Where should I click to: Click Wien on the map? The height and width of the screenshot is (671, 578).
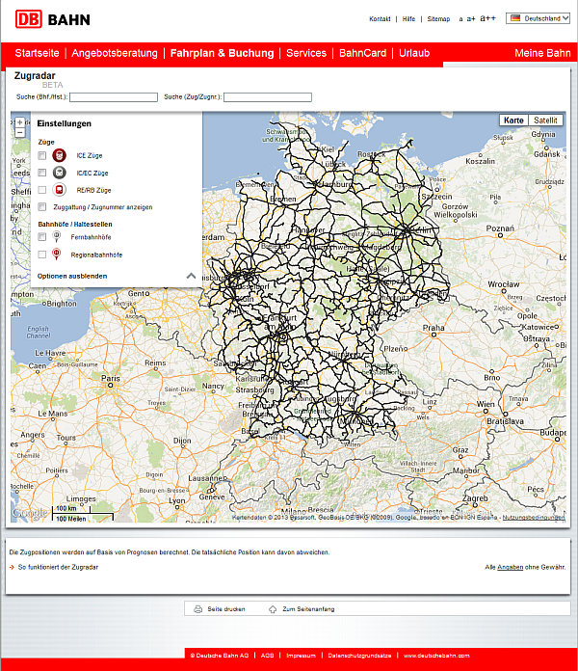click(x=486, y=404)
